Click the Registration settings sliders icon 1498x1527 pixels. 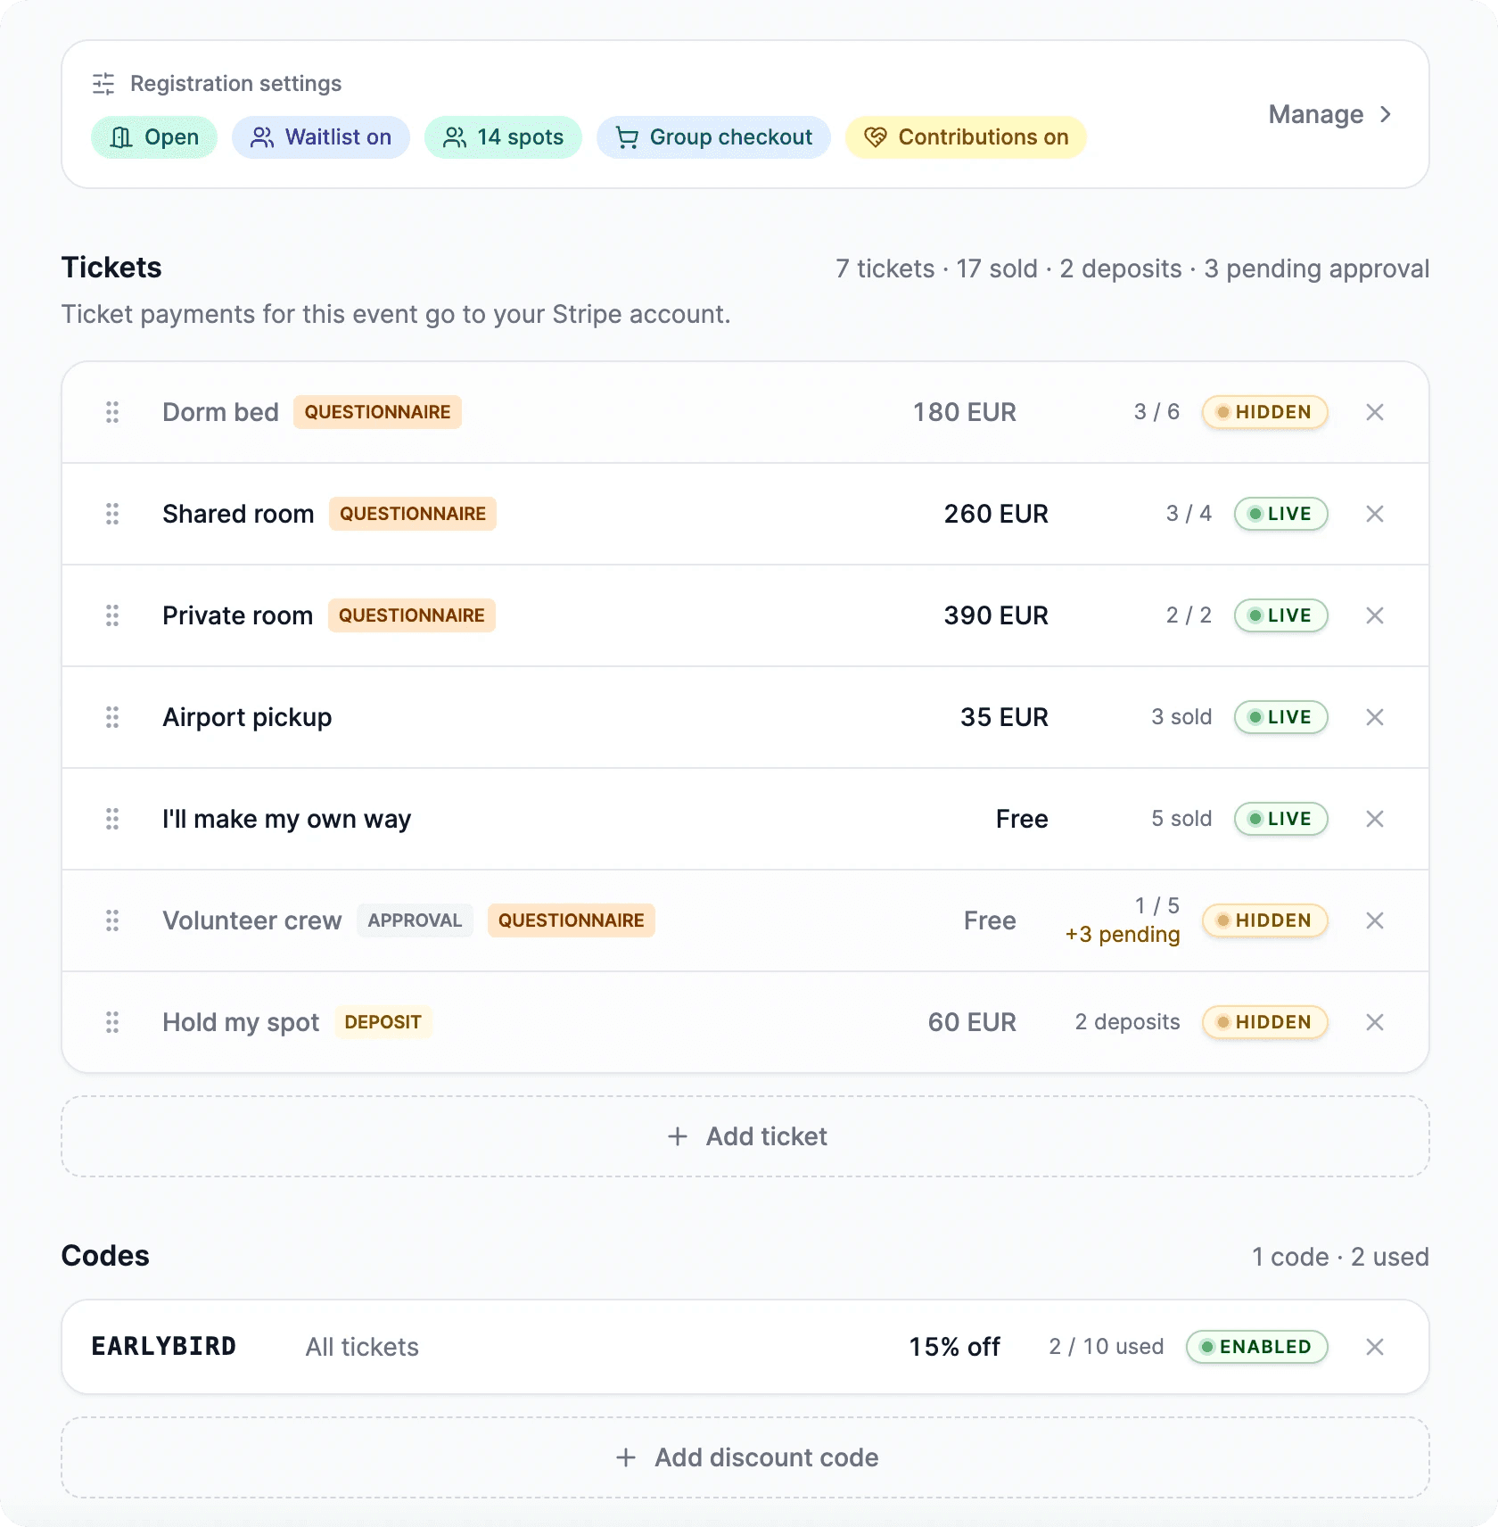click(x=103, y=84)
